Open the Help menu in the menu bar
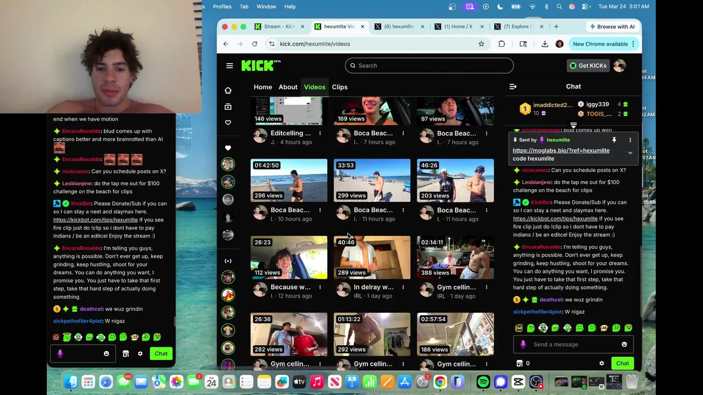Viewport: 703px width, 395px height. point(290,7)
